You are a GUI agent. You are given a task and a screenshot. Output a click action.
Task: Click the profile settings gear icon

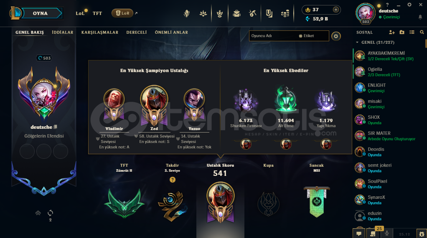[336, 36]
